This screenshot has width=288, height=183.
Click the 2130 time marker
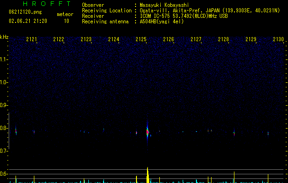click(278, 39)
